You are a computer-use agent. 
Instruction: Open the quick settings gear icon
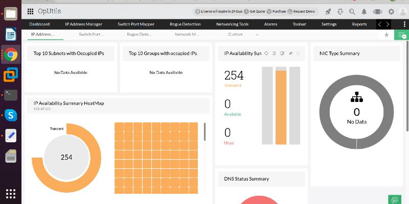point(391,11)
